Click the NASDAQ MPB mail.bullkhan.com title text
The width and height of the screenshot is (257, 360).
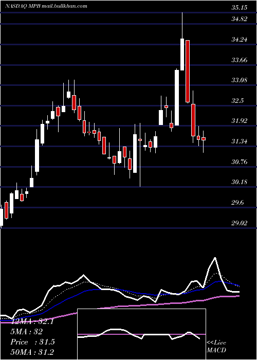coord(46,6)
